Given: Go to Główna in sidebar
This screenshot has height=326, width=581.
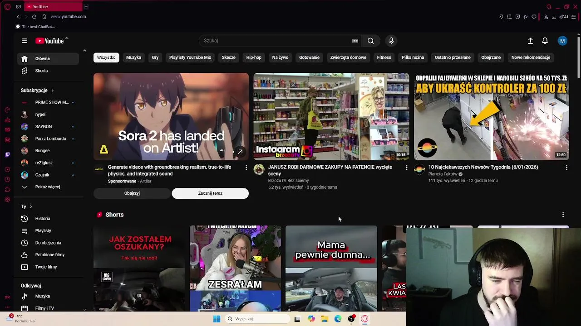Looking at the screenshot, I should click(x=48, y=58).
